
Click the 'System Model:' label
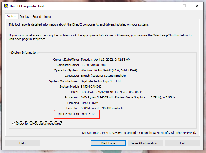pyautogui.click(x=69, y=87)
